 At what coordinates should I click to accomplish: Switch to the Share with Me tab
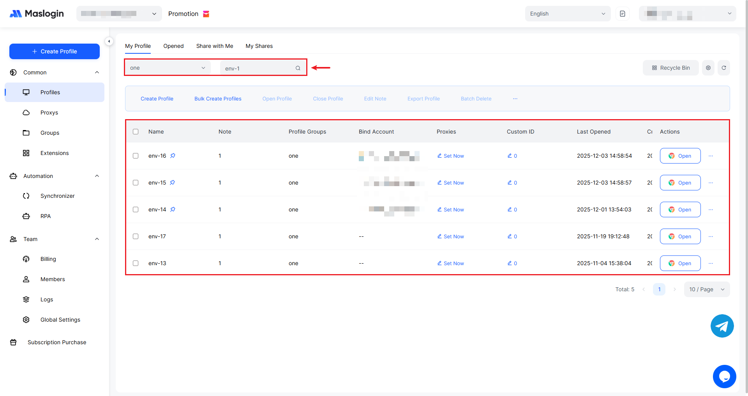click(x=215, y=46)
